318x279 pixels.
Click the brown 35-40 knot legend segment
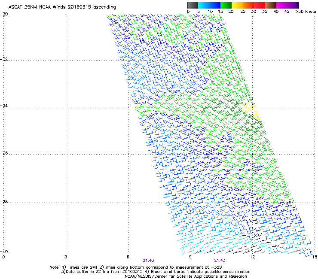click(x=271, y=5)
